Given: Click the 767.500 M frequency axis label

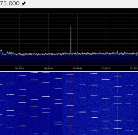Looking at the screenshot, I should click(77, 68).
